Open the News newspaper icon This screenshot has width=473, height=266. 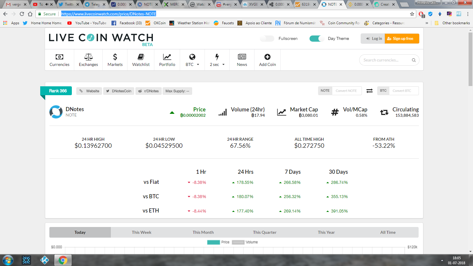click(242, 57)
